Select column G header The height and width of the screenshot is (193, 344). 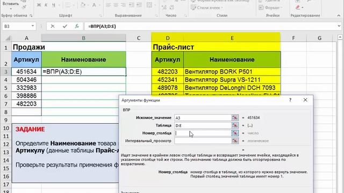(319, 38)
